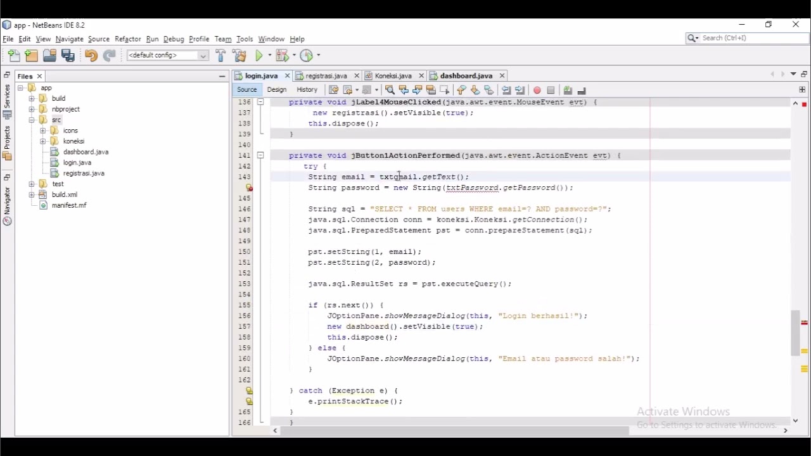This screenshot has width=811, height=456.
Task: Profile the project from toolbar
Action: click(307, 56)
